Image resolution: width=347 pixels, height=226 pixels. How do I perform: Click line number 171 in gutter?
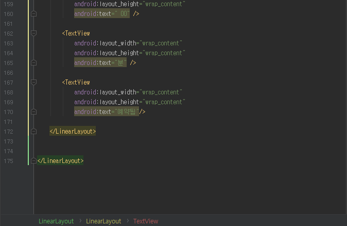tap(8, 122)
